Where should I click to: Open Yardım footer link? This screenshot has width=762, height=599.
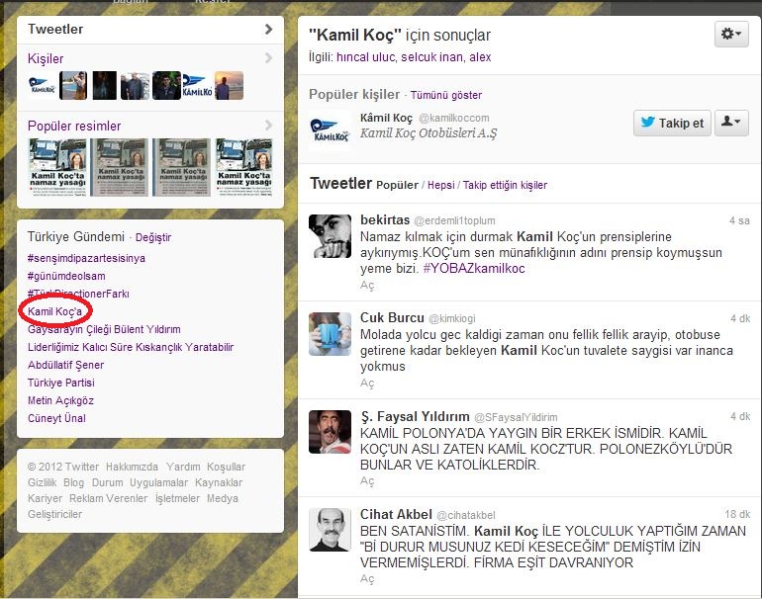[183, 467]
